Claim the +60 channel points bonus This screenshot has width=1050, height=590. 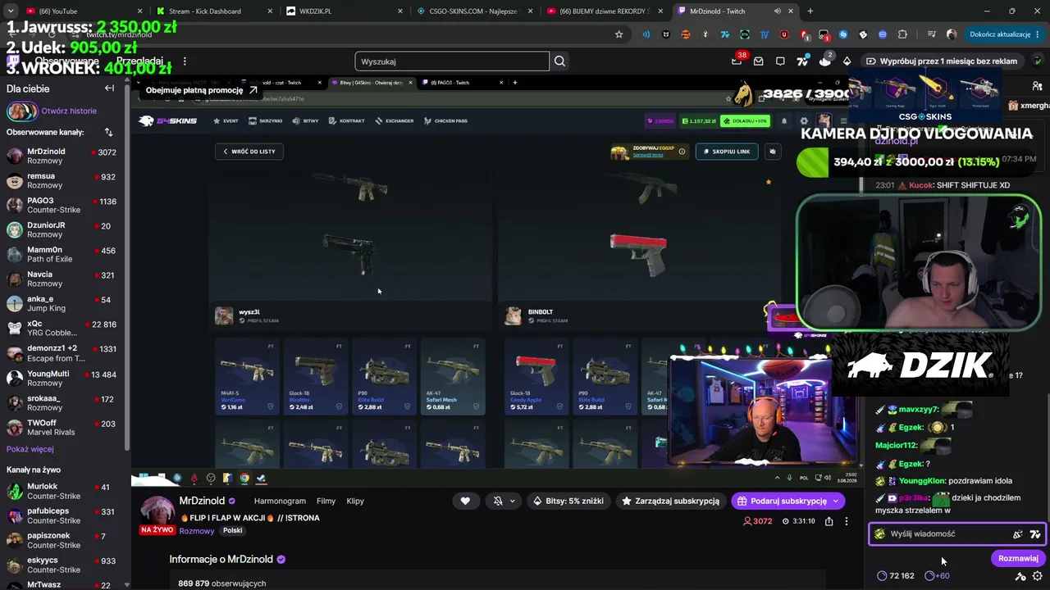[937, 576]
